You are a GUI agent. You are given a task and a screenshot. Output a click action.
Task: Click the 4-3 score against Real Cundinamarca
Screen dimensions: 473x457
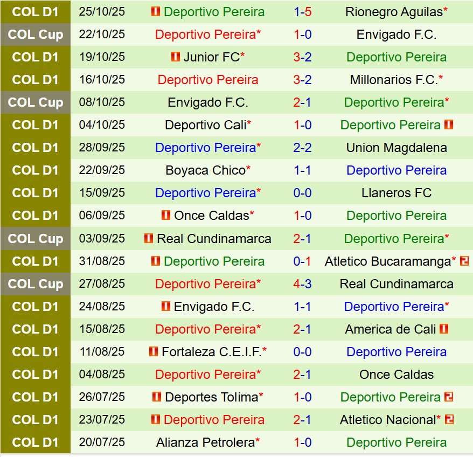pos(302,283)
